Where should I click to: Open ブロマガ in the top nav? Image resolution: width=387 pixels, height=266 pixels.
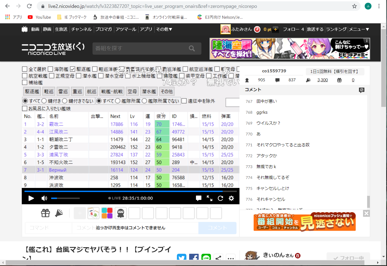pyautogui.click(x=104, y=29)
